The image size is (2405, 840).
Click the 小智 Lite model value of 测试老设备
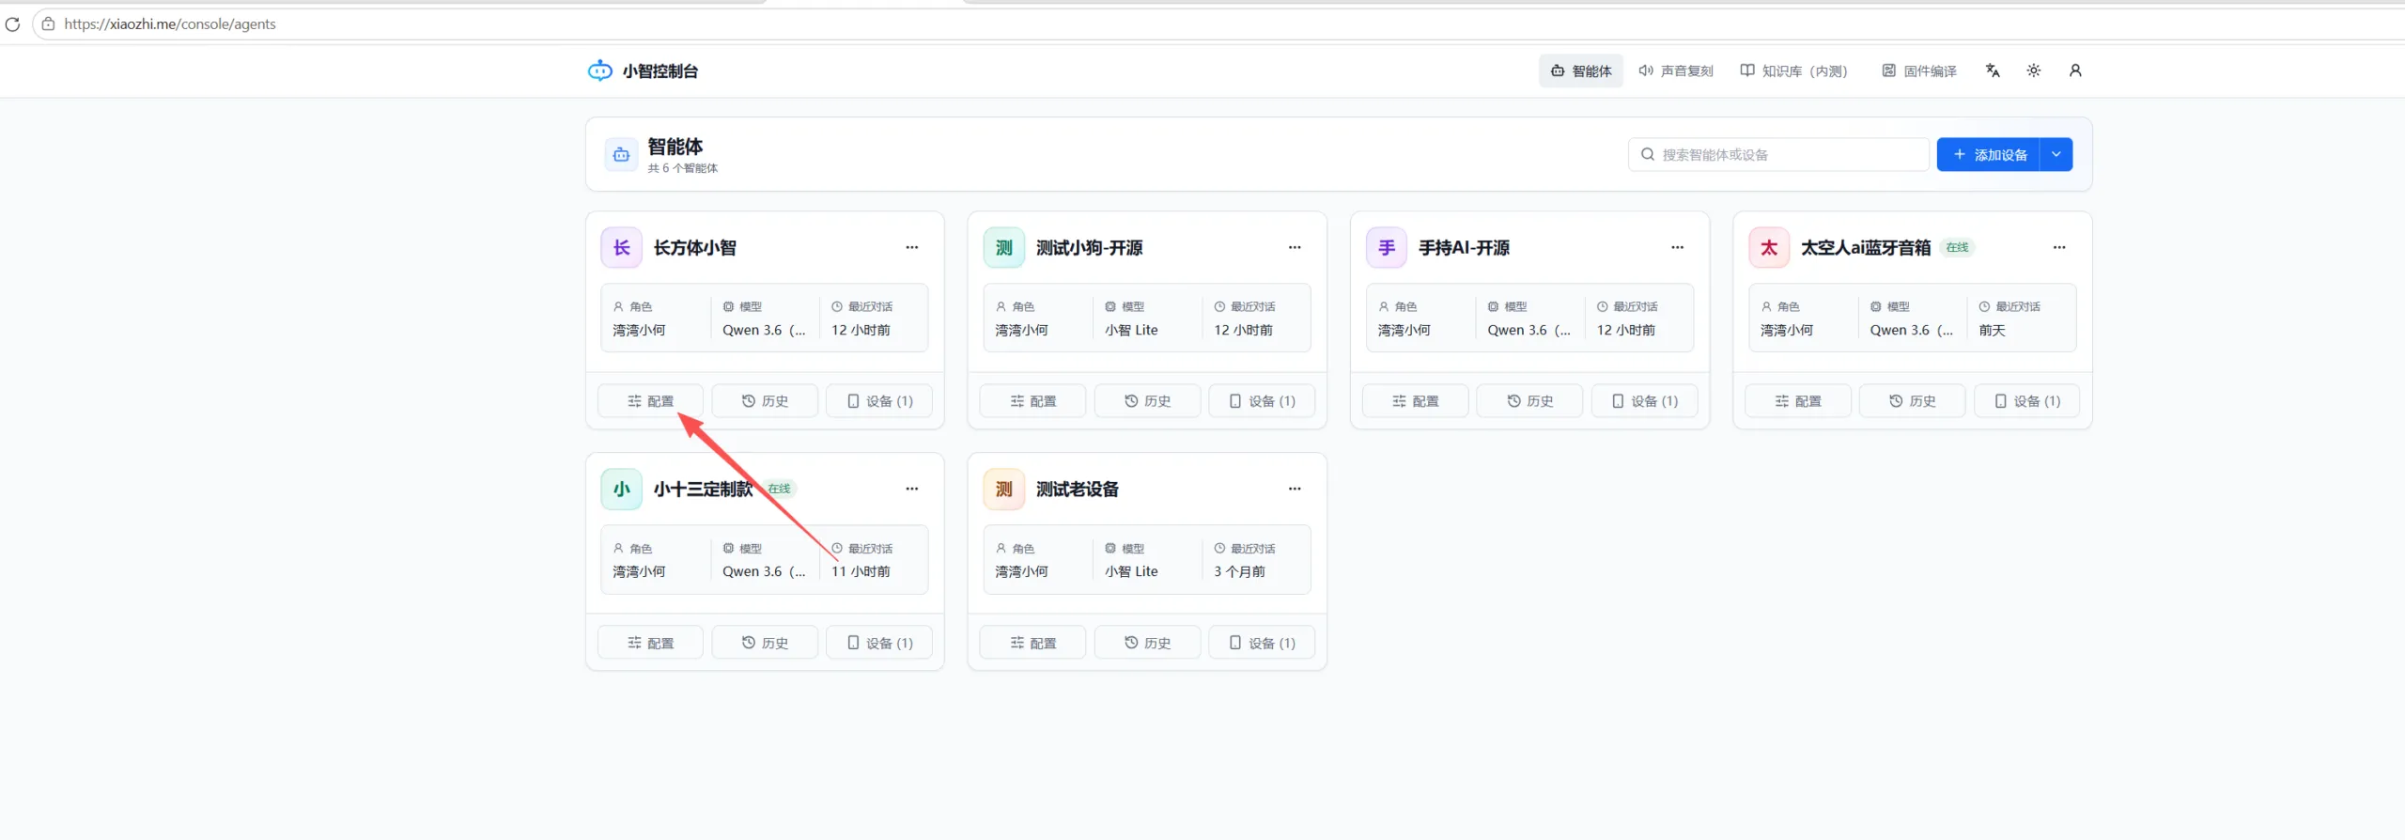(1131, 571)
